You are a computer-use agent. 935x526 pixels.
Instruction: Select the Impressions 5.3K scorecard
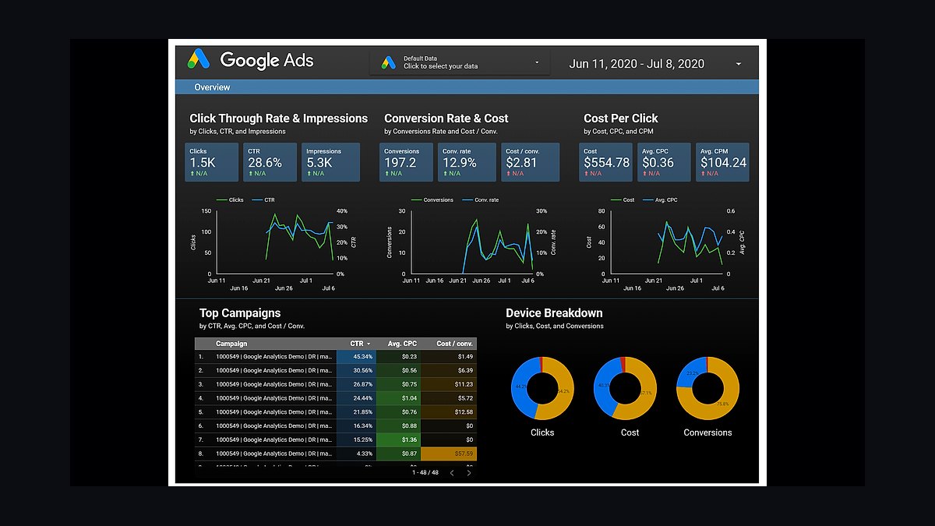(330, 162)
